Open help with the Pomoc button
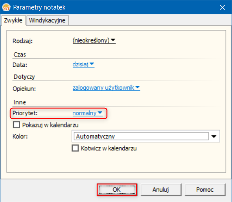This screenshot has width=232, height=202. pos(205,189)
